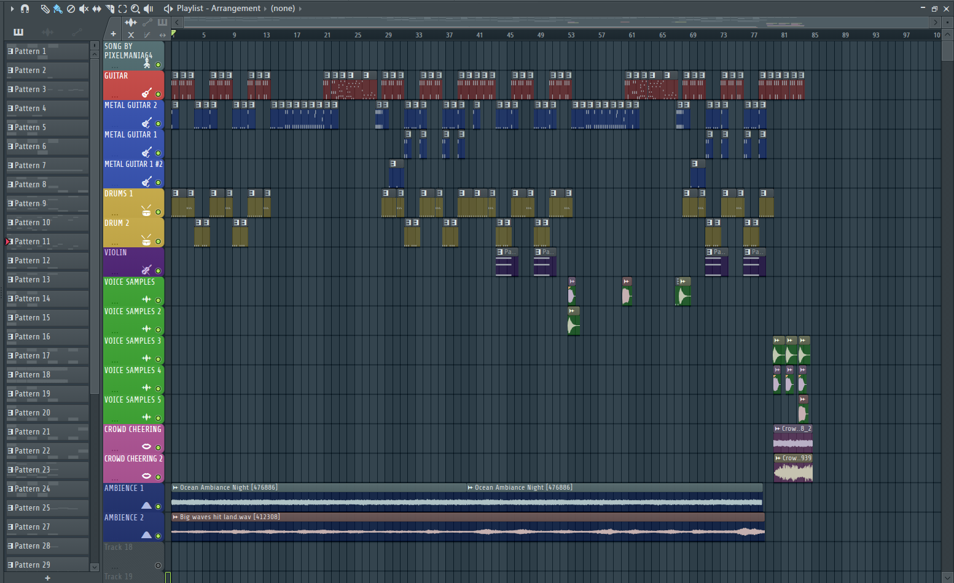Image resolution: width=954 pixels, height=583 pixels.
Task: Show audio clips in the picker panel
Action: pos(48,32)
